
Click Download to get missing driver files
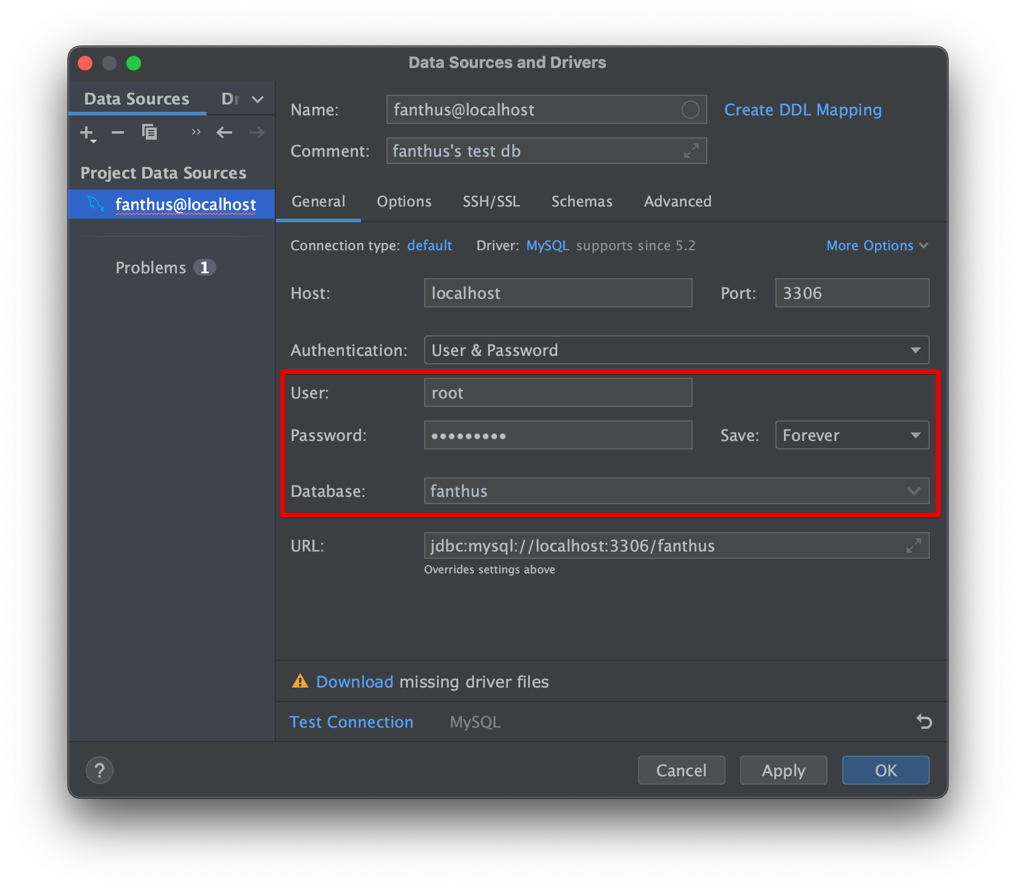[354, 682]
